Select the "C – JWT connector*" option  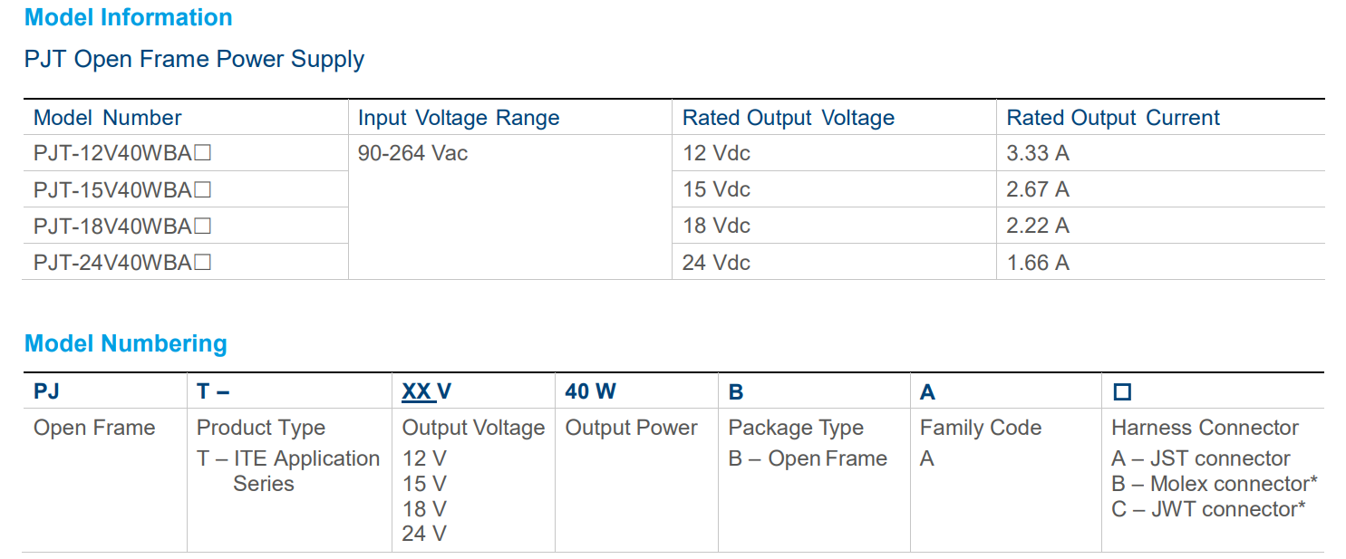(1207, 509)
